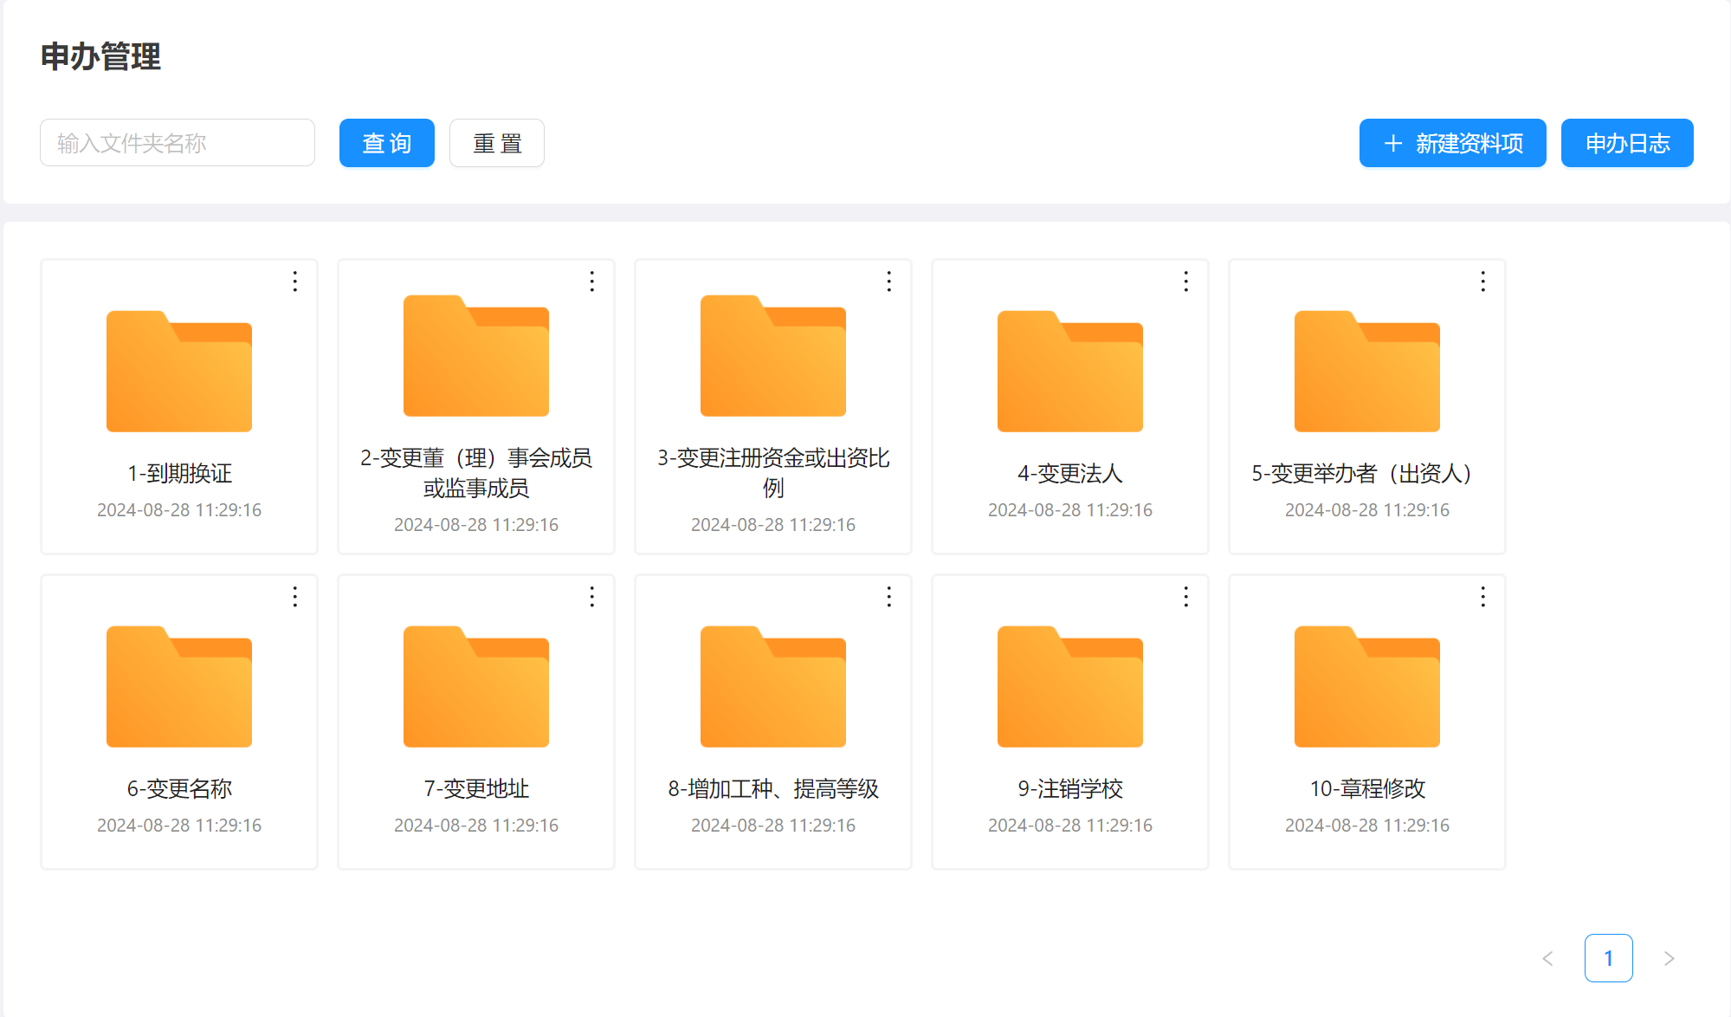Open more options for 2-变更董（理）事会成员 card

click(592, 282)
